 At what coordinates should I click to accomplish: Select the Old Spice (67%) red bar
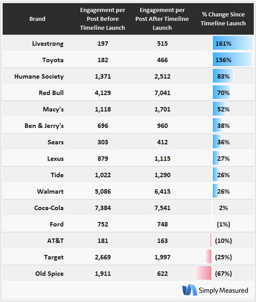click(x=203, y=273)
